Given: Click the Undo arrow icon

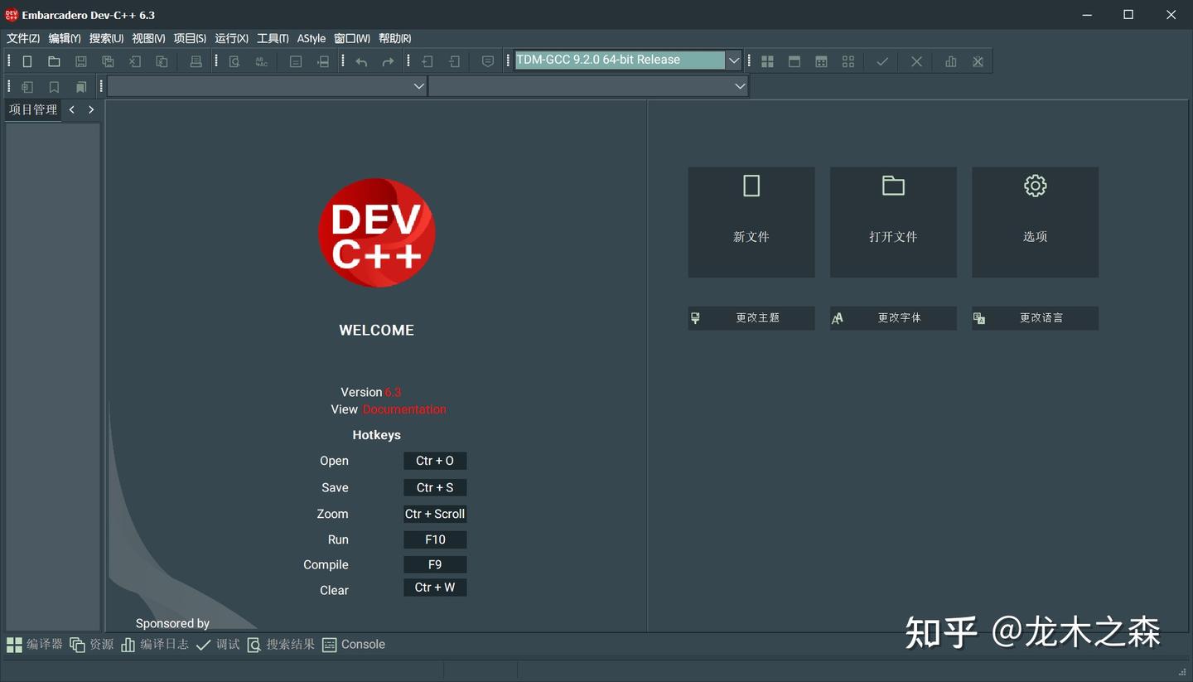Looking at the screenshot, I should pos(361,60).
